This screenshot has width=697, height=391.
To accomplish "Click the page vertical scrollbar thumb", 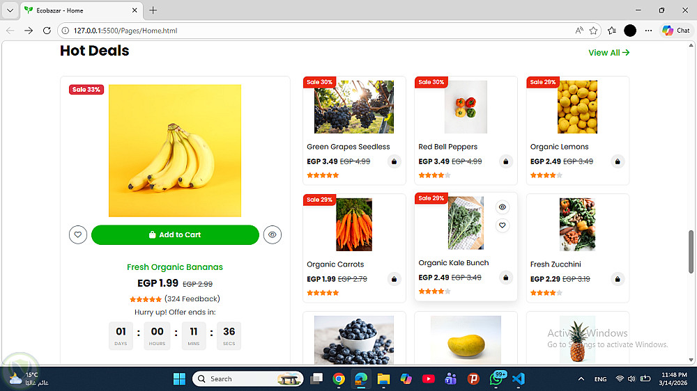I will [691, 252].
